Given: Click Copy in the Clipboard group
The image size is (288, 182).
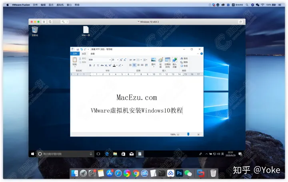Looking at the screenshot, I should 83,62.
